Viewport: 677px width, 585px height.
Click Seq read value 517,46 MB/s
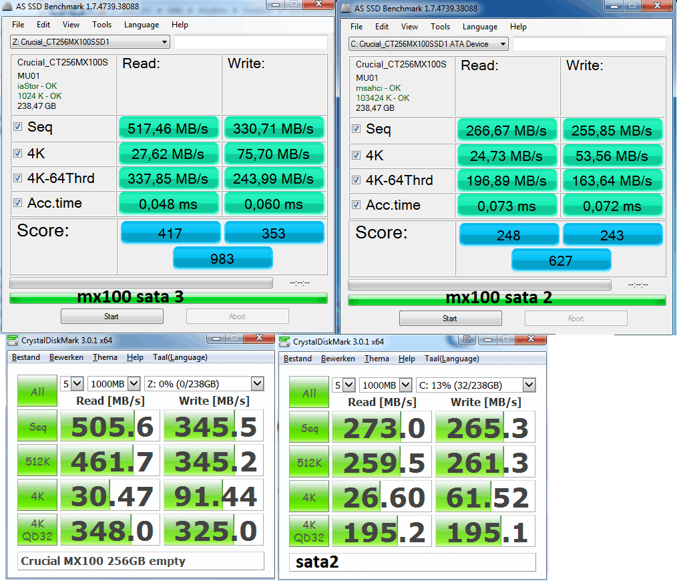click(x=168, y=128)
